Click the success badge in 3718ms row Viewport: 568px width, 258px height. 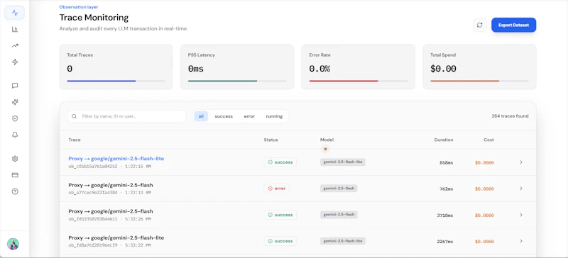[280, 215]
